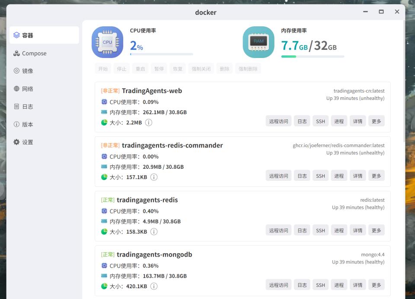Open 远程访问 for TradingAgents-web
Viewport: 415px width, 299px height.
click(278, 121)
